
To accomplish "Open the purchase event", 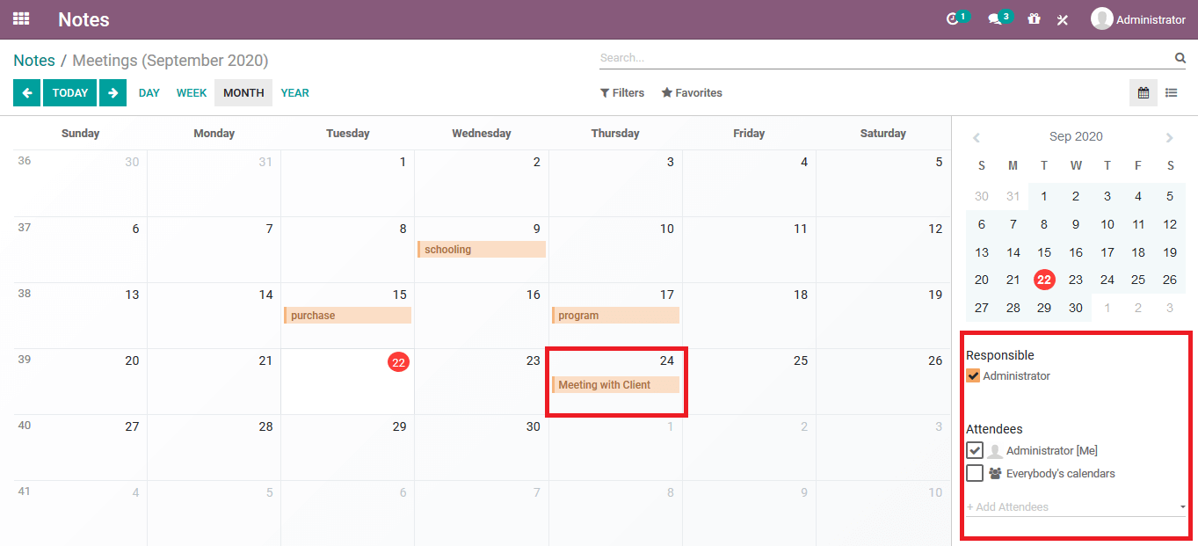I will point(348,316).
